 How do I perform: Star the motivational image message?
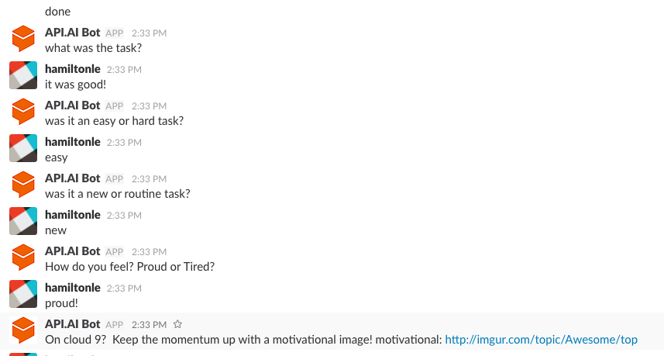tap(178, 324)
